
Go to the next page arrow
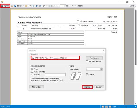[x=72, y=6]
